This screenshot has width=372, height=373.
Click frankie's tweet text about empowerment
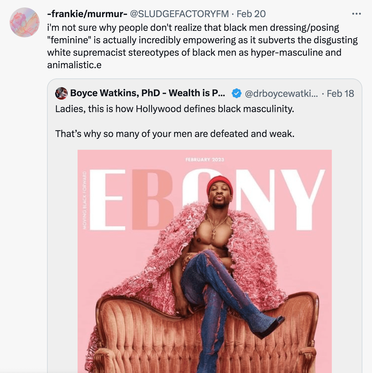point(202,46)
